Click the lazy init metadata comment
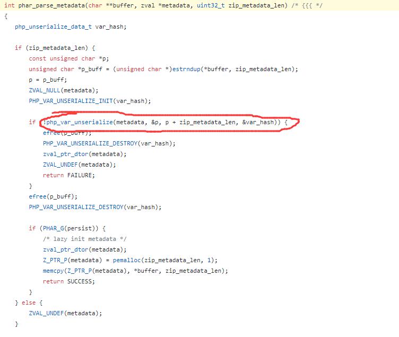 click(85, 239)
